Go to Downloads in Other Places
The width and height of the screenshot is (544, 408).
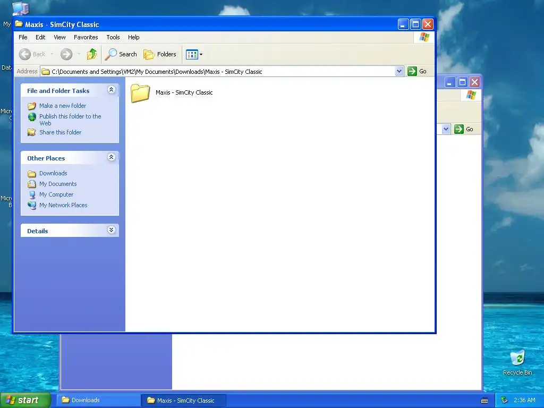pyautogui.click(x=53, y=173)
